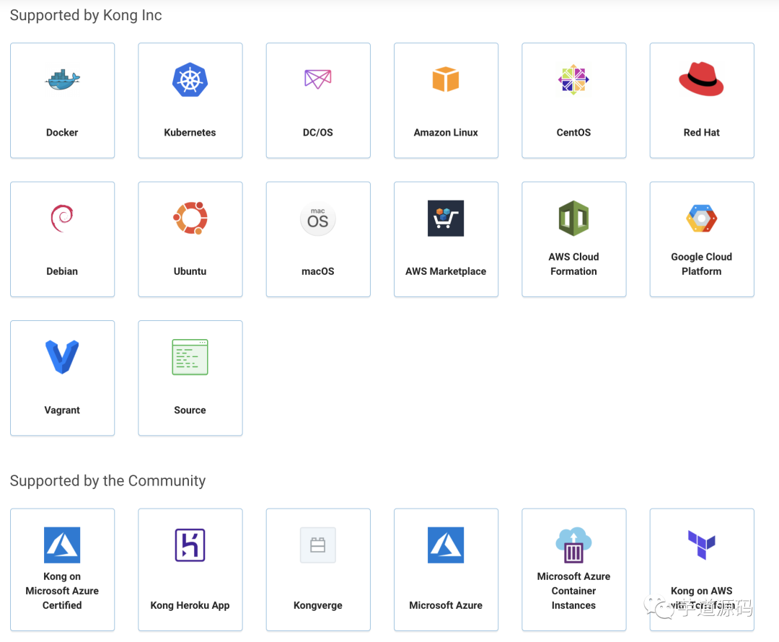The image size is (779, 642).
Task: Select the Kongverge placeholder icon
Action: 318,545
